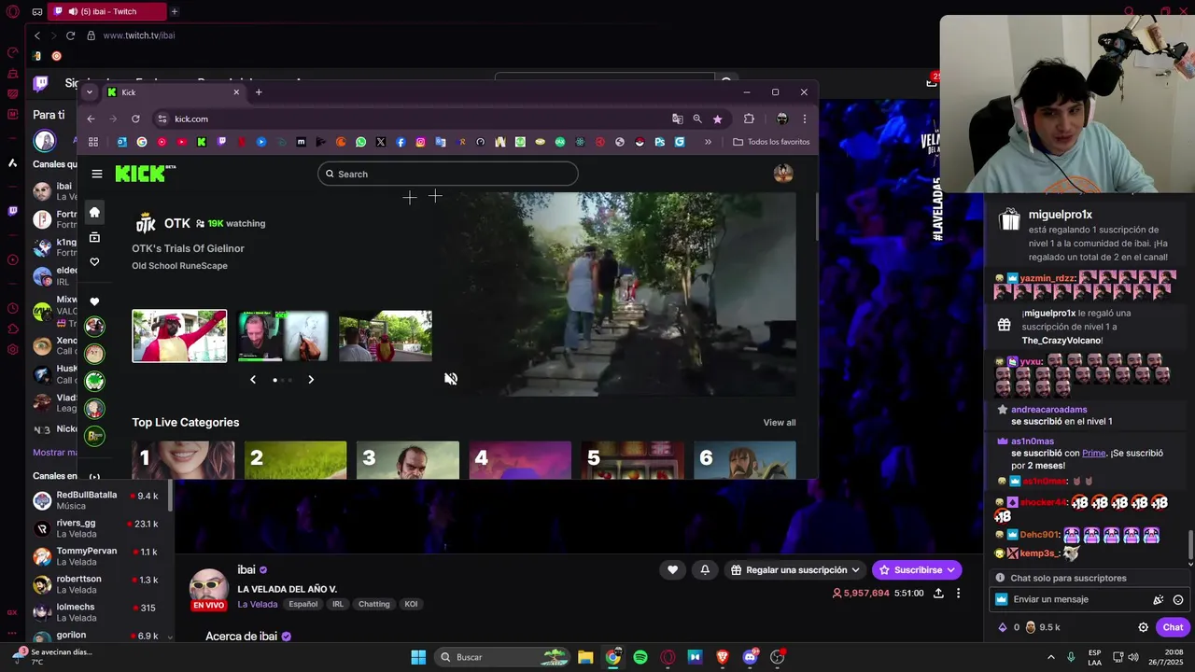The height and width of the screenshot is (672, 1195).
Task: Bookmark kick.com with star icon
Action: coord(717,119)
